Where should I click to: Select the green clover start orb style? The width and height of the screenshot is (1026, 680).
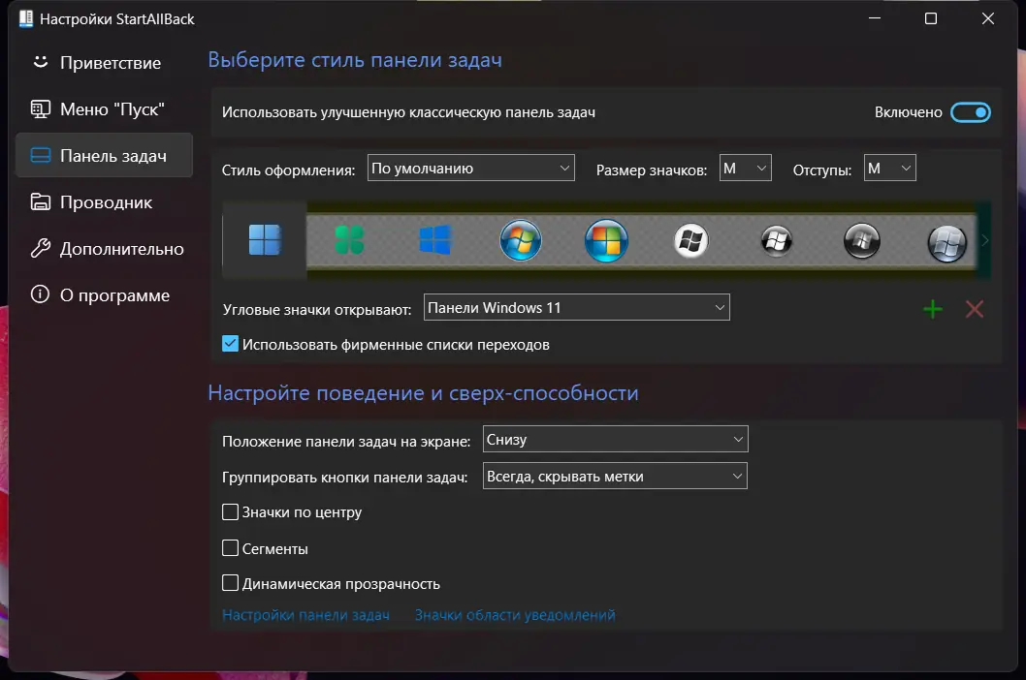pyautogui.click(x=350, y=240)
